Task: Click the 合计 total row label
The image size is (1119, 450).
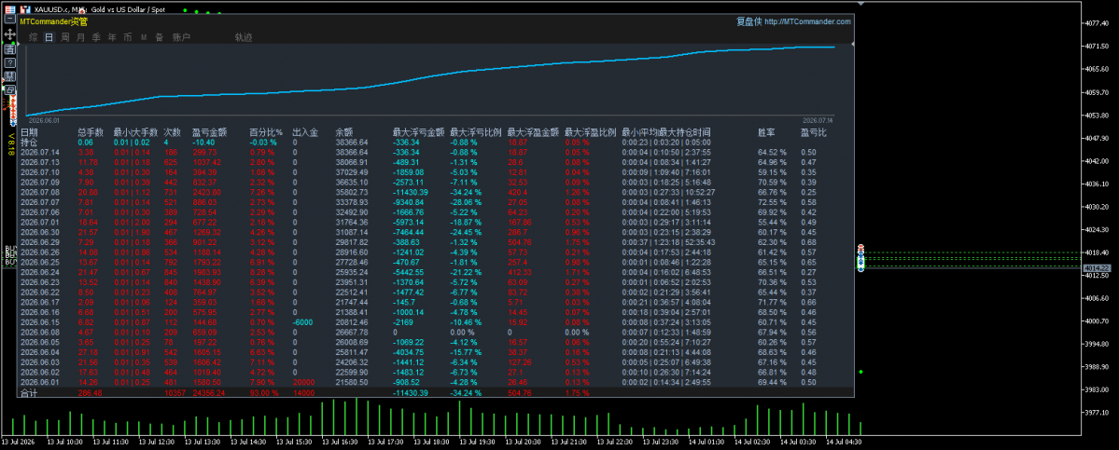Action: [x=29, y=393]
